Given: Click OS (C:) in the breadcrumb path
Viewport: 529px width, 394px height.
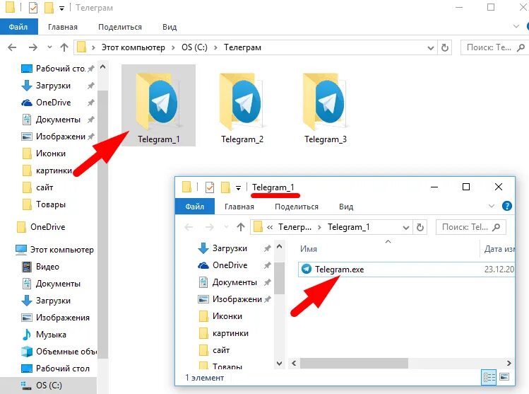Looking at the screenshot, I should (x=194, y=47).
